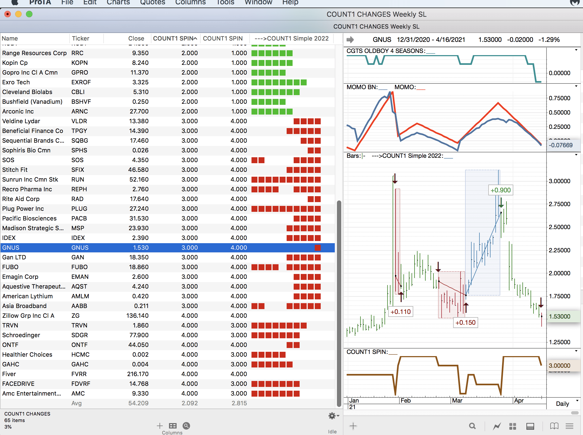The image size is (583, 435).
Task: Click the line chart indicator icon
Action: tap(497, 426)
